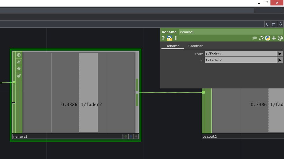Toggle viewer active flag on rename1 node
This screenshot has width=284, height=159.
pos(19,55)
